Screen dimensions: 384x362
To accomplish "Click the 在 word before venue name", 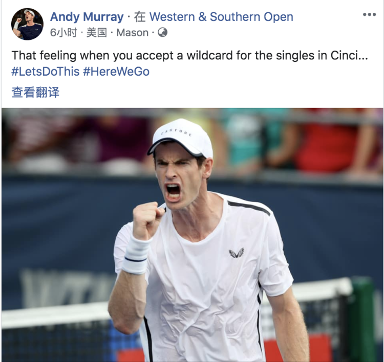I will (140, 17).
